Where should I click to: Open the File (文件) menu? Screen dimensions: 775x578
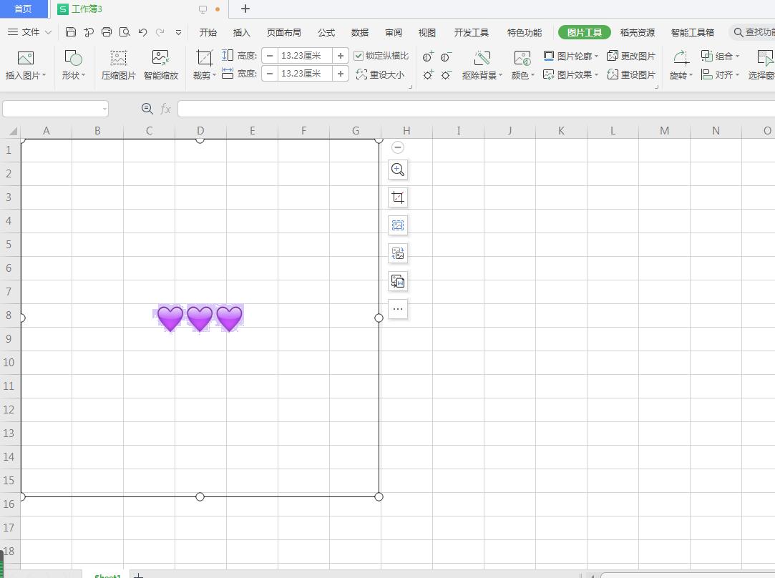coord(30,32)
